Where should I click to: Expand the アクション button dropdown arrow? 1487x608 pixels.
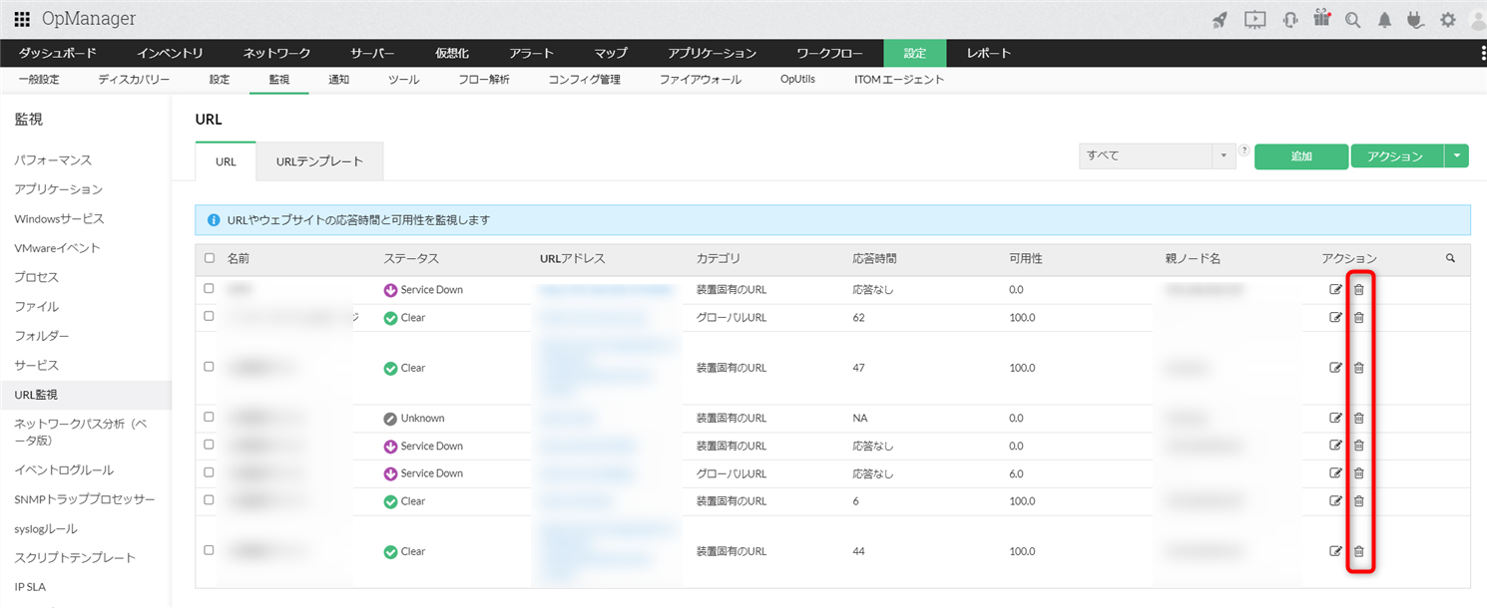[x=1457, y=156]
